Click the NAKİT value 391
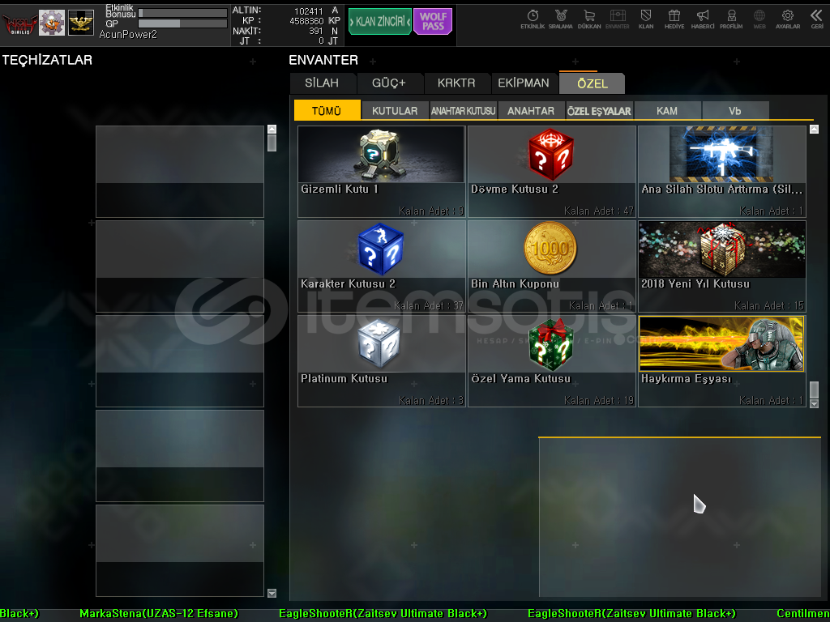This screenshot has height=622, width=830. 316,31
